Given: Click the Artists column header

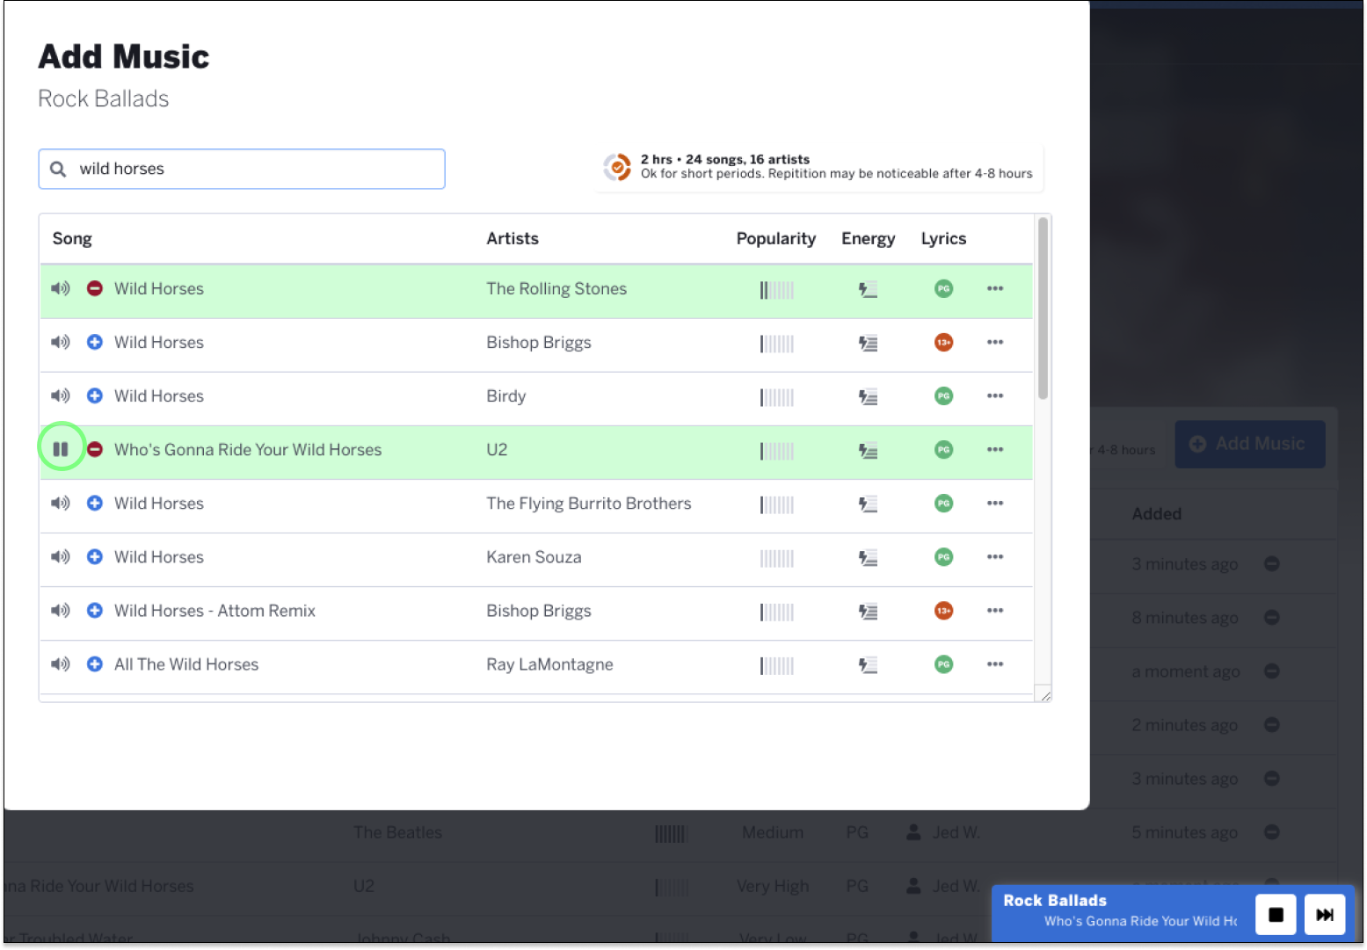Looking at the screenshot, I should [513, 239].
